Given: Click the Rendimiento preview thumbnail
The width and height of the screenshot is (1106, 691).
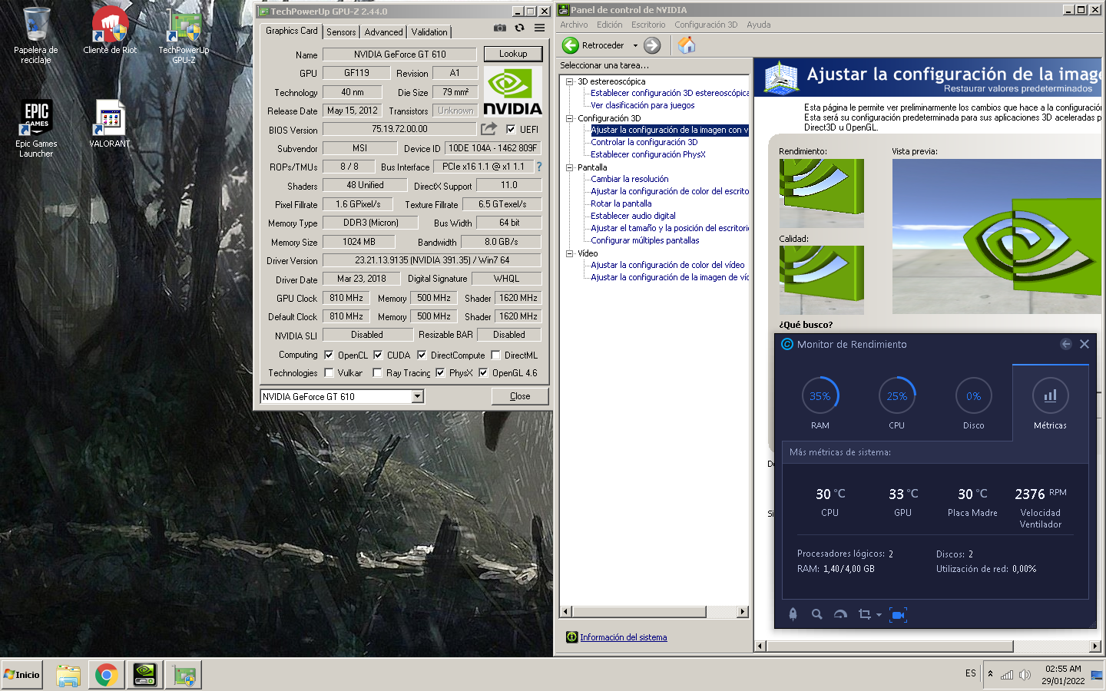Looking at the screenshot, I should pos(821,193).
